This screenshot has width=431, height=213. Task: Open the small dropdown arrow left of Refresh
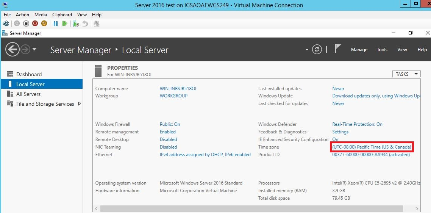[307, 50]
